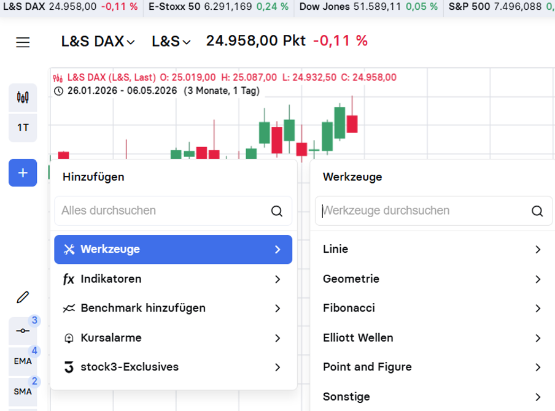Image resolution: width=555 pixels, height=411 pixels.
Task: Click the E-Stoxx 50 ticker entry
Action: coord(219,7)
